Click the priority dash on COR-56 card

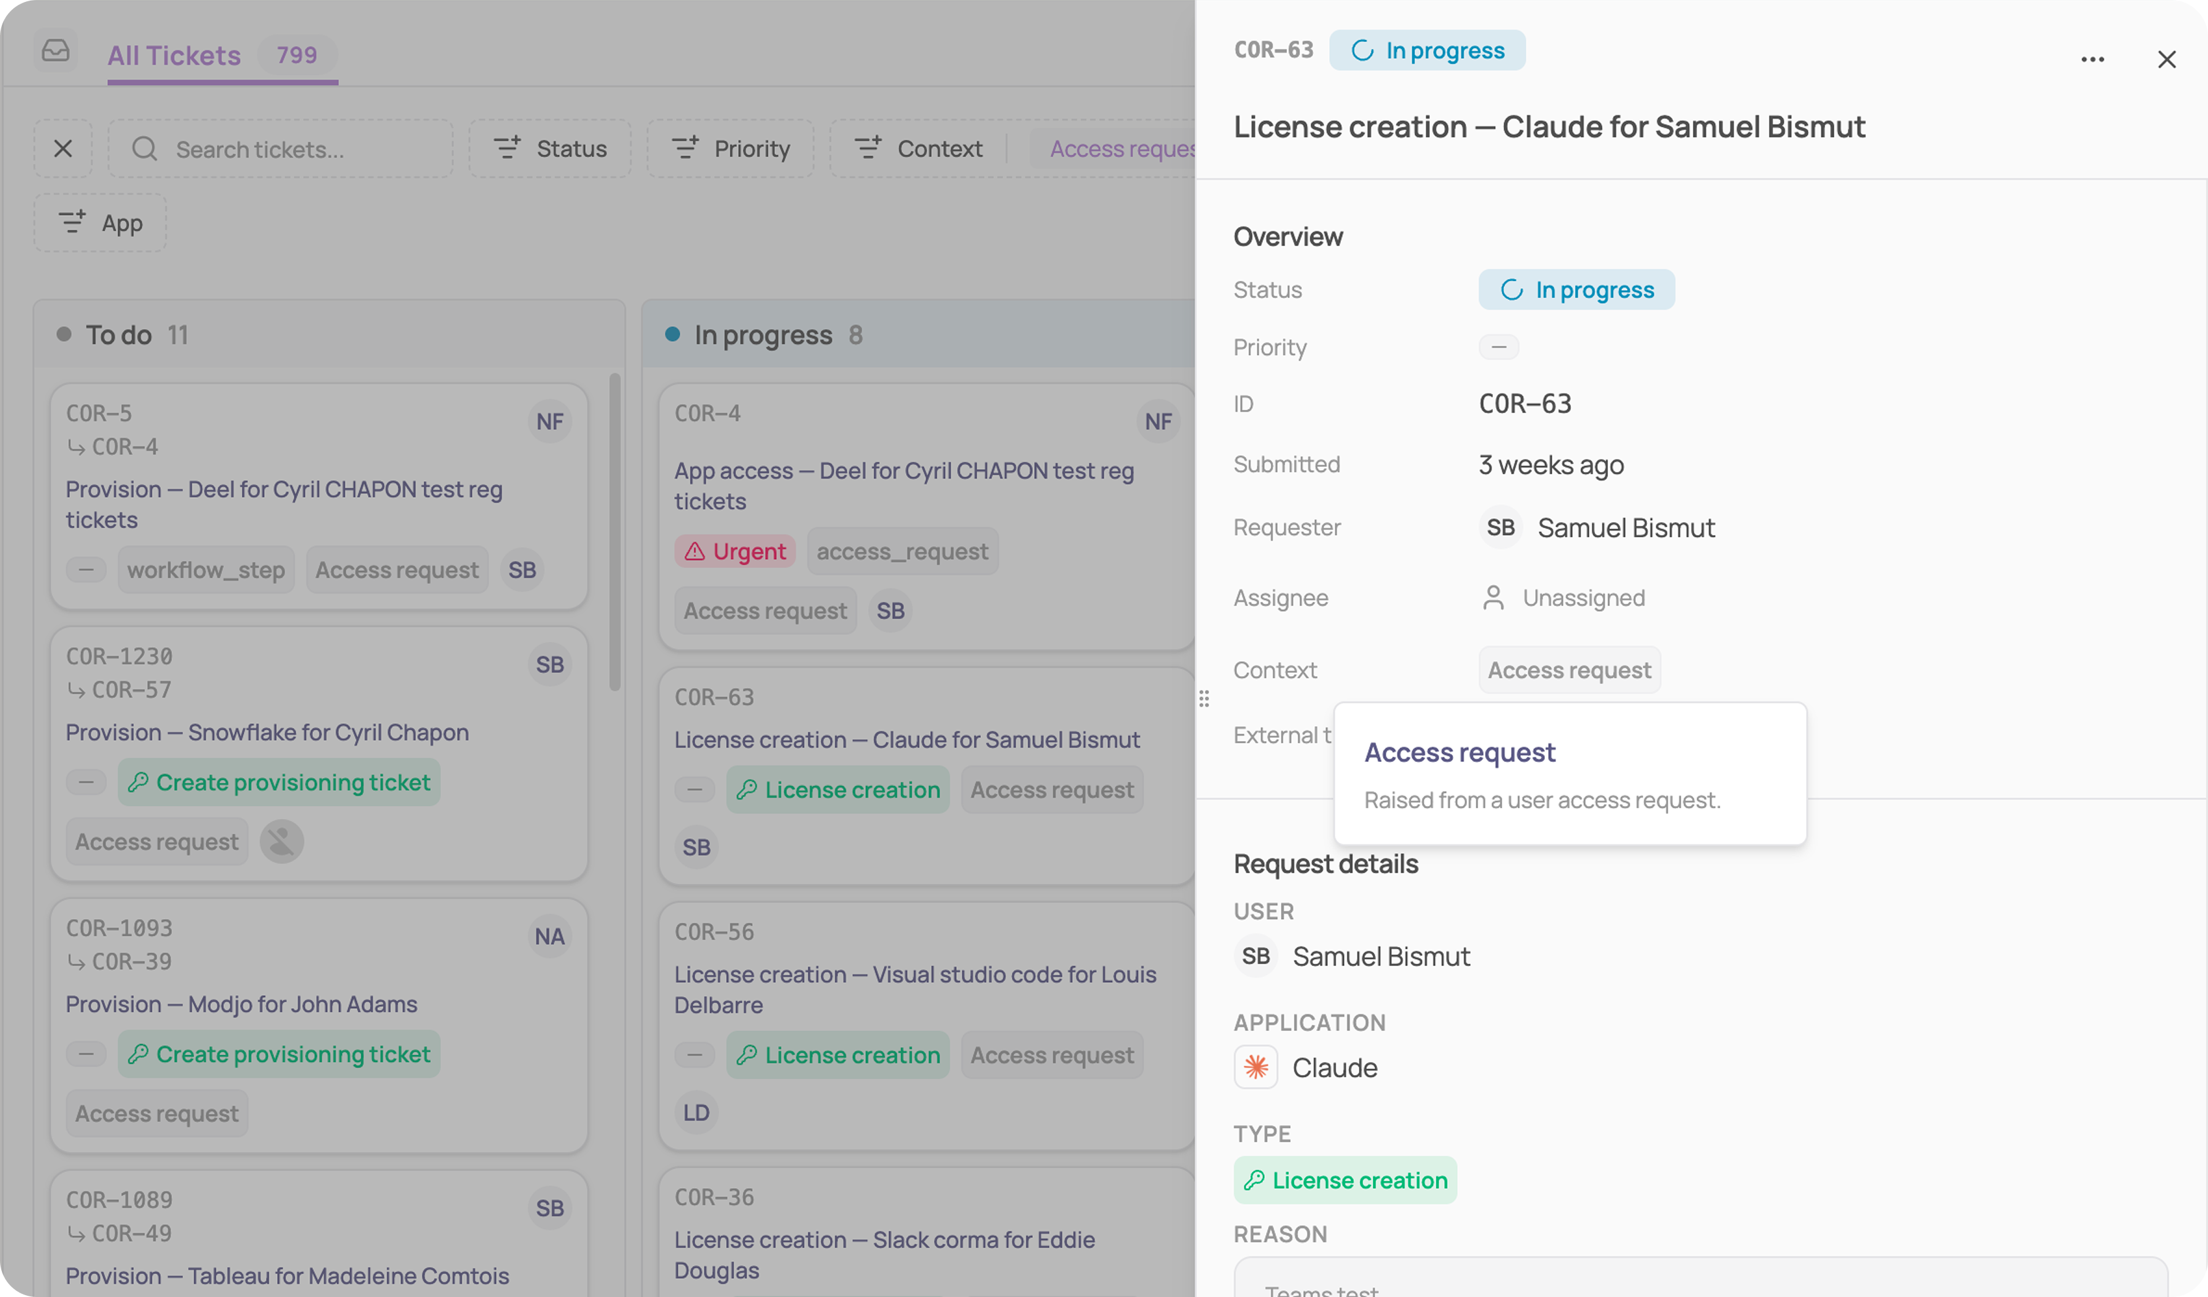click(x=695, y=1055)
